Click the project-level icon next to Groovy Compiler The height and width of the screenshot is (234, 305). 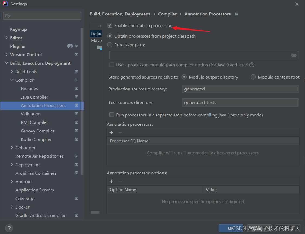pyautogui.click(x=76, y=131)
